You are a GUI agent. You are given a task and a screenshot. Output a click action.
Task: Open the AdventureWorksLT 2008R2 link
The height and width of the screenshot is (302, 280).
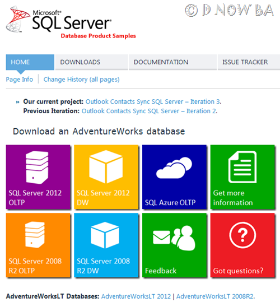click(214, 296)
